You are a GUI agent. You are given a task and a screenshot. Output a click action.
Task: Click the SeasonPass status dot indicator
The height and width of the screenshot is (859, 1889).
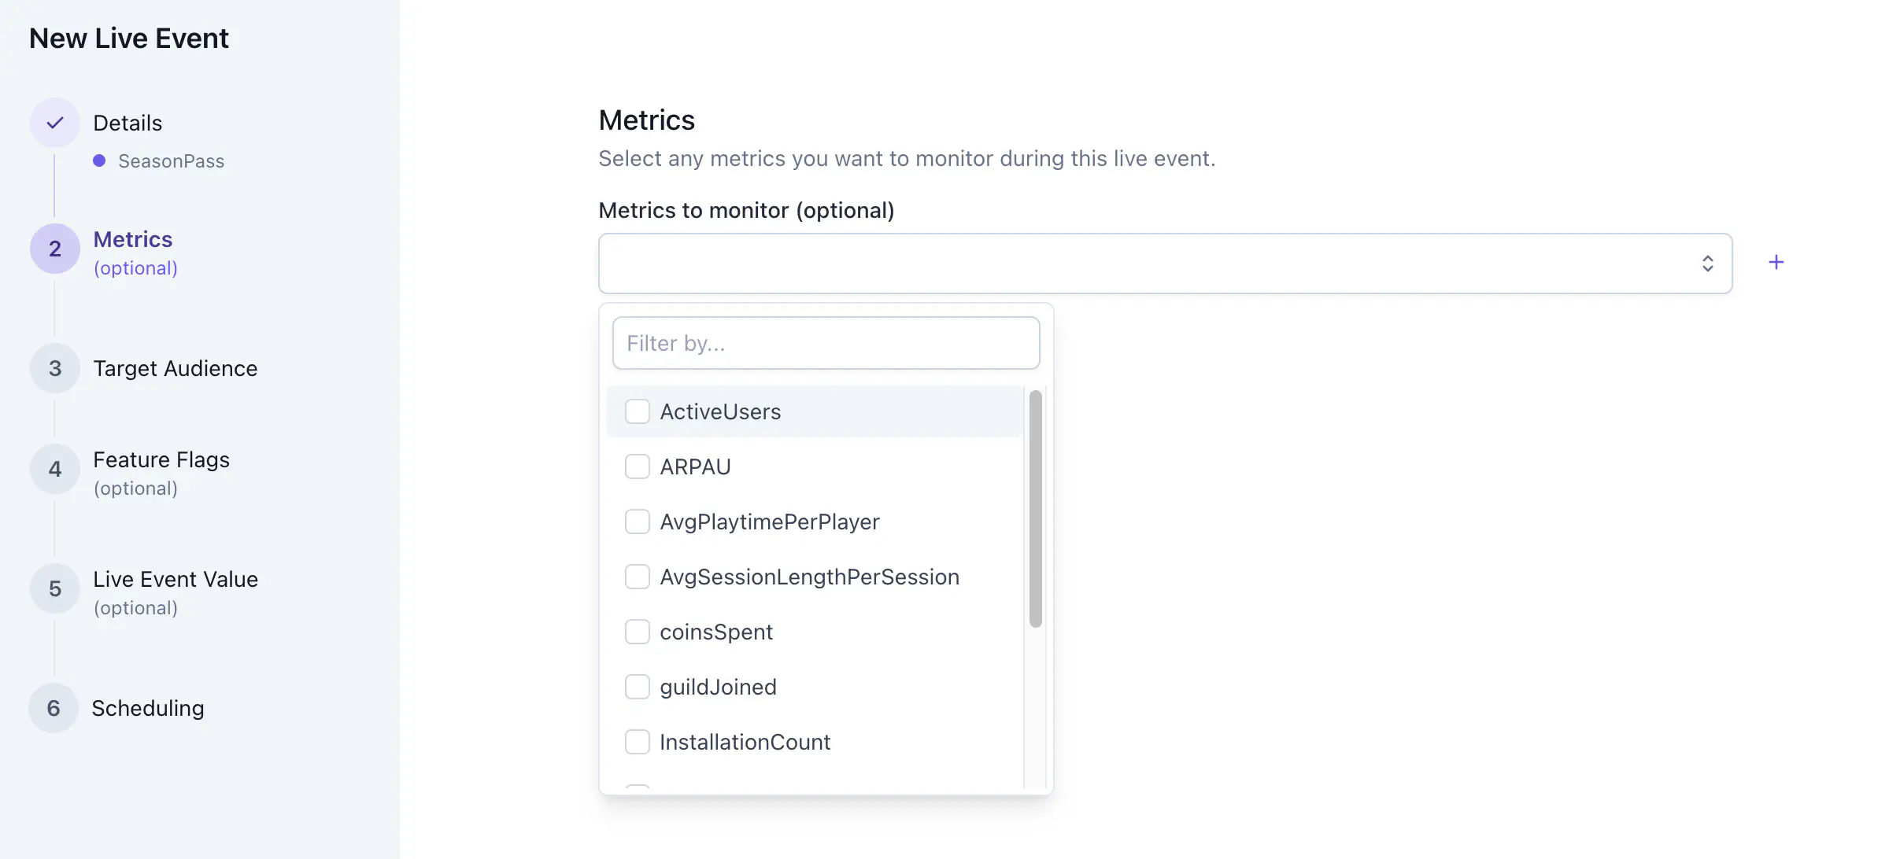pos(99,160)
